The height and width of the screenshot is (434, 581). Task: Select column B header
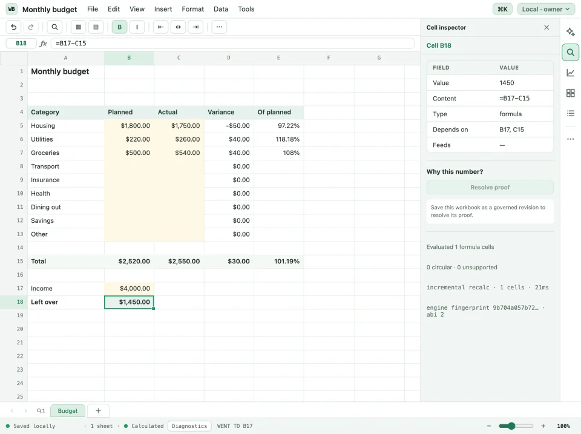click(129, 58)
